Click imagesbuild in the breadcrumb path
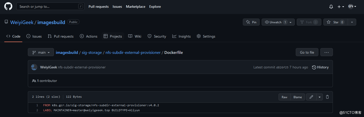The height and width of the screenshot is (117, 364). coord(67,53)
